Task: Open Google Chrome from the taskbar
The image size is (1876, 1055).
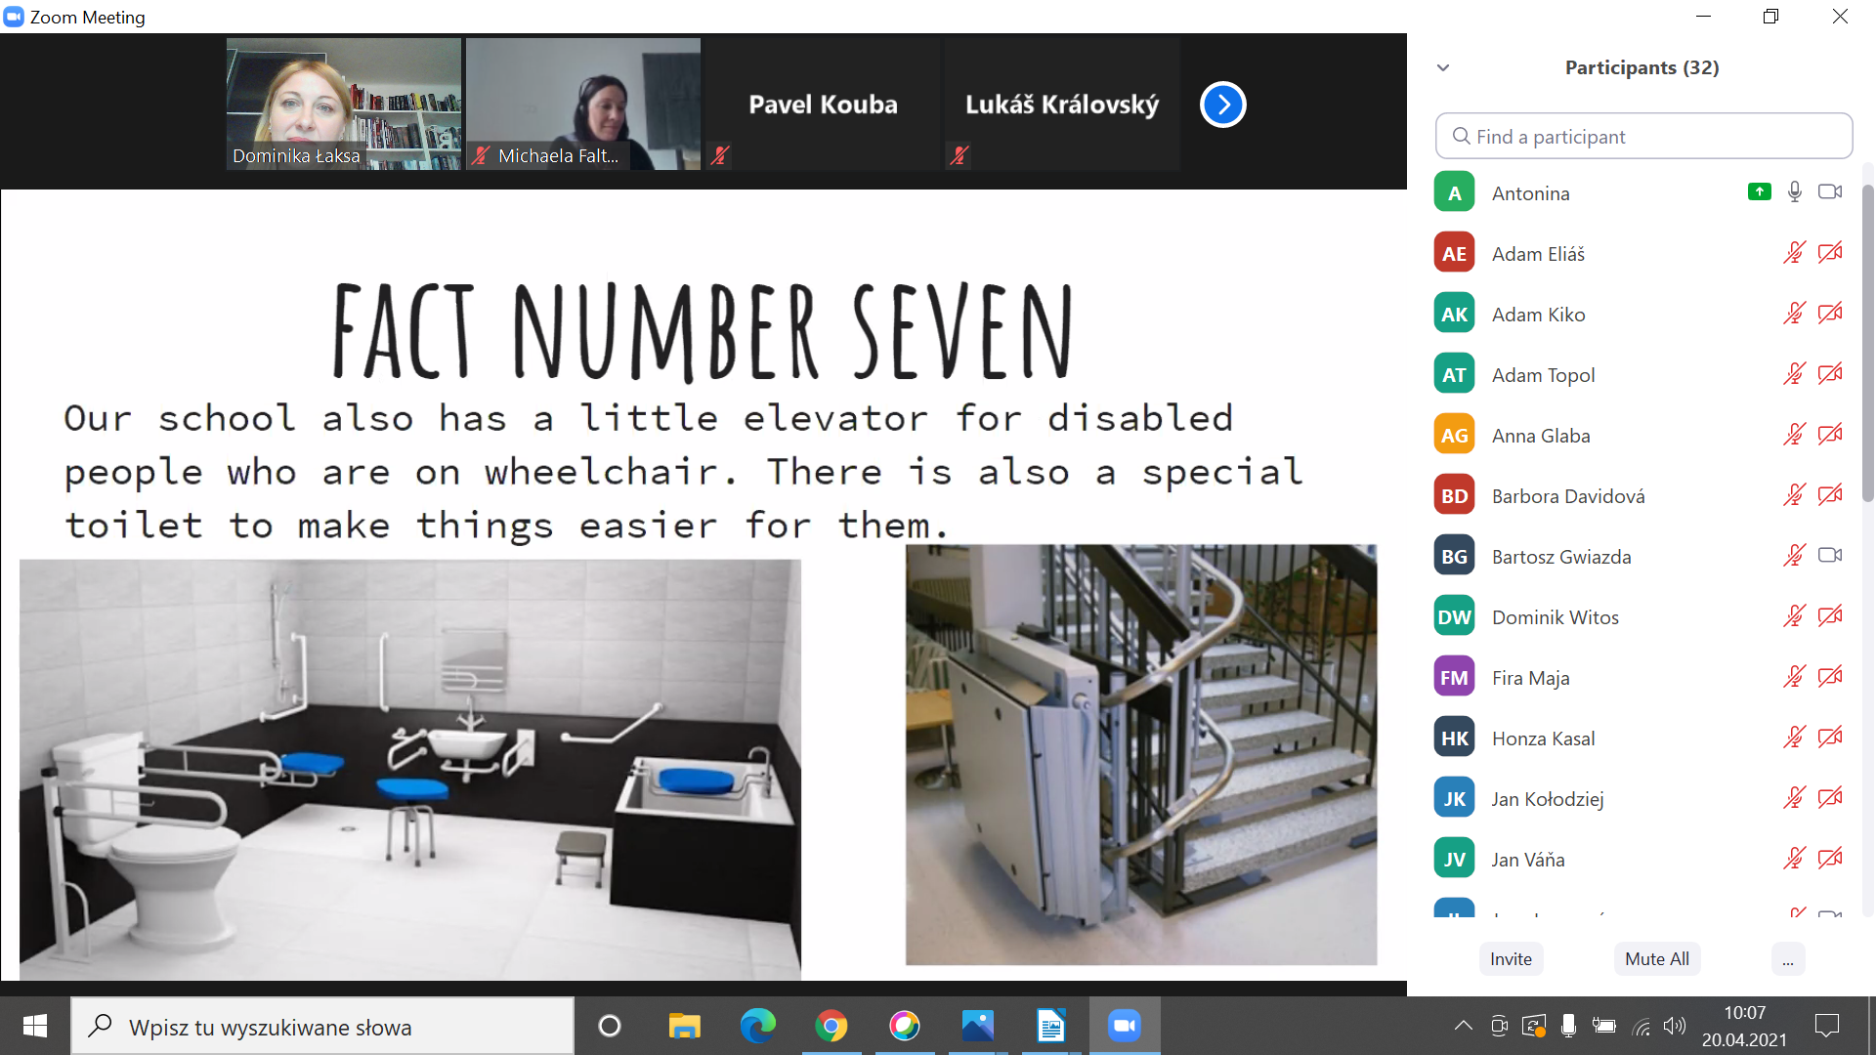Action: [x=831, y=1026]
